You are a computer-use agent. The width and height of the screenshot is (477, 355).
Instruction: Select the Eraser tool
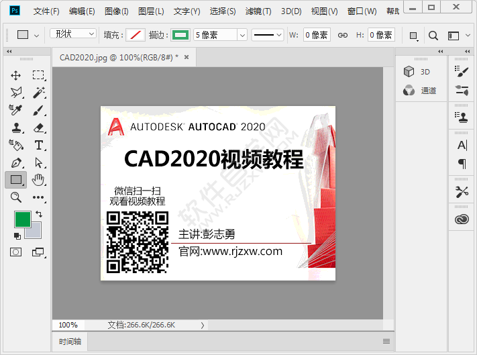(39, 128)
